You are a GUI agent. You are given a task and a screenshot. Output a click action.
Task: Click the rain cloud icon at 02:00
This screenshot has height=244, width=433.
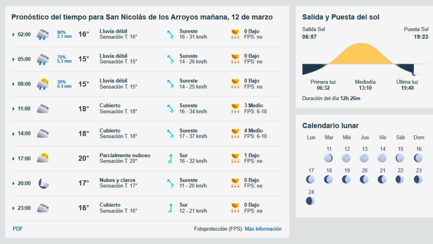point(43,35)
